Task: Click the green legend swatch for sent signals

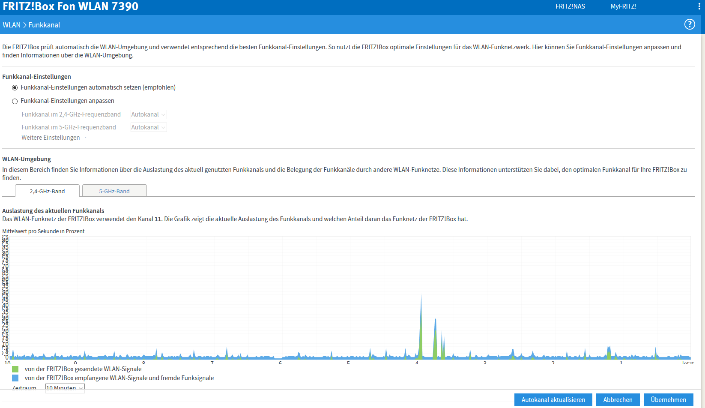Action: tap(15, 369)
